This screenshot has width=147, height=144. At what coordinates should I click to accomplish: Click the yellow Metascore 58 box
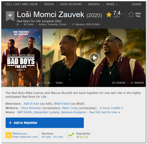point(9,135)
